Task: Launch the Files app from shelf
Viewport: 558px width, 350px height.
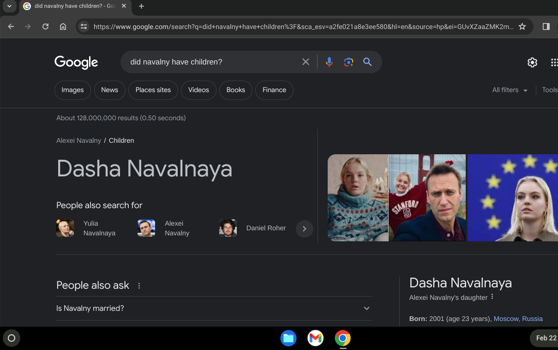Action: [288, 338]
